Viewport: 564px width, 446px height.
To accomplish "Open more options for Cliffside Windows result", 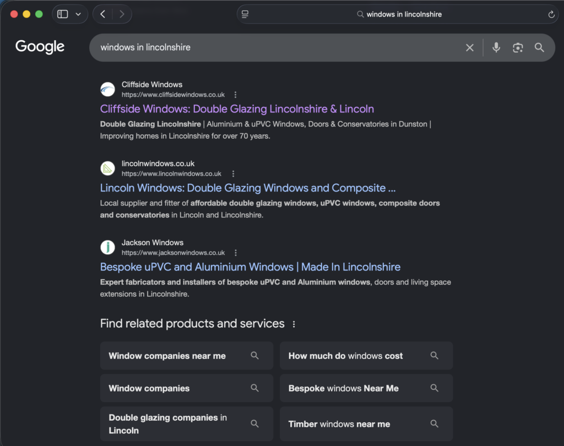I will pyautogui.click(x=235, y=95).
